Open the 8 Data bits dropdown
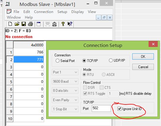This screenshot has width=161, height=126. click(x=65, y=91)
